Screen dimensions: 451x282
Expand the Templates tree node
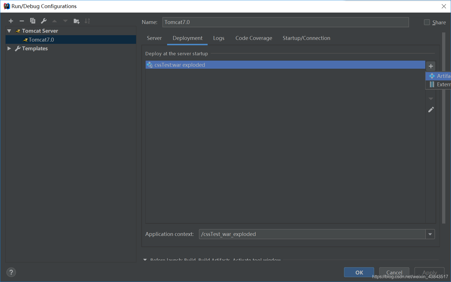(9, 49)
